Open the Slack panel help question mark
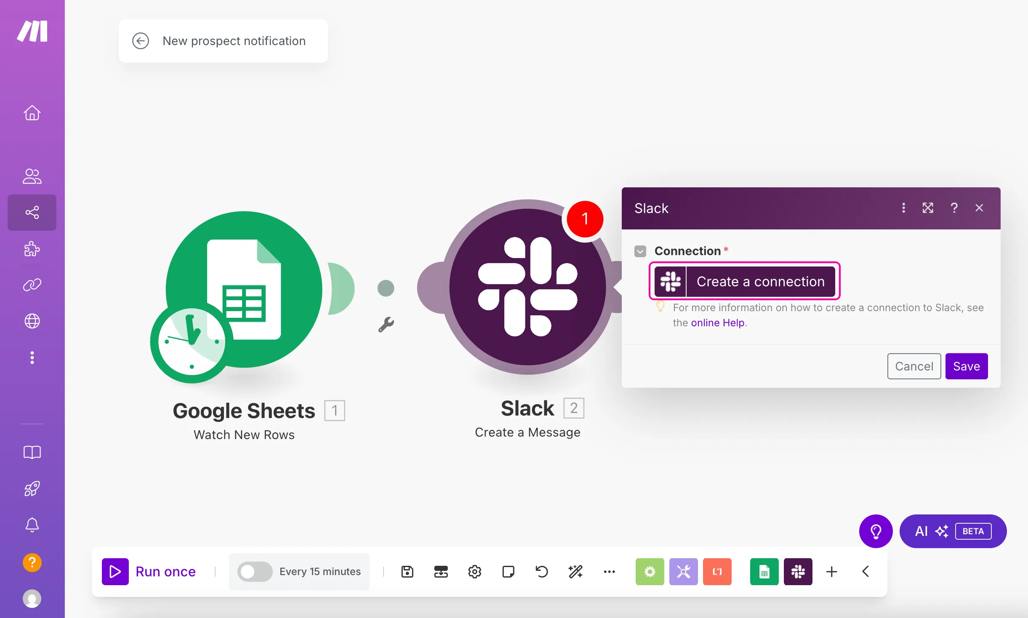Image resolution: width=1028 pixels, height=618 pixels. pos(954,208)
